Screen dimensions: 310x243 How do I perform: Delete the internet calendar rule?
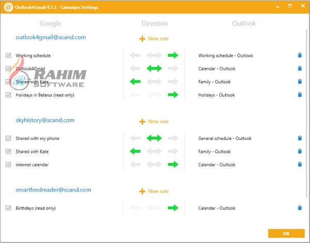pyautogui.click(x=300, y=164)
